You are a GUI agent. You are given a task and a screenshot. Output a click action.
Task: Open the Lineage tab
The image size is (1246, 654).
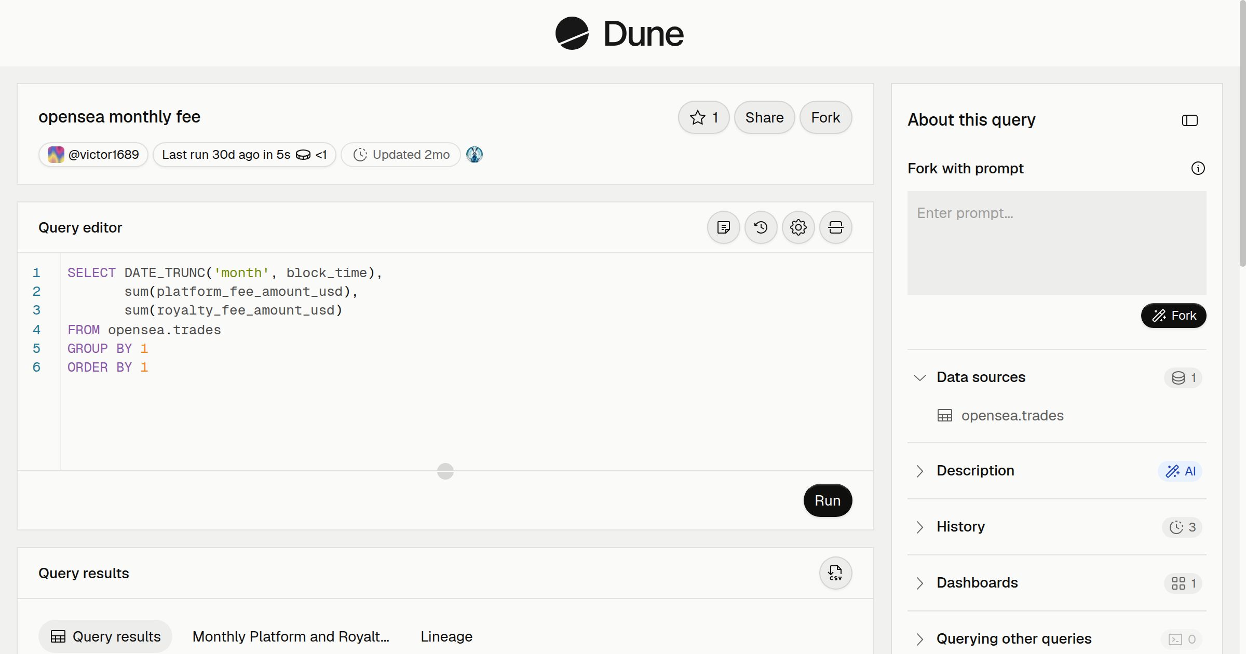[446, 636]
